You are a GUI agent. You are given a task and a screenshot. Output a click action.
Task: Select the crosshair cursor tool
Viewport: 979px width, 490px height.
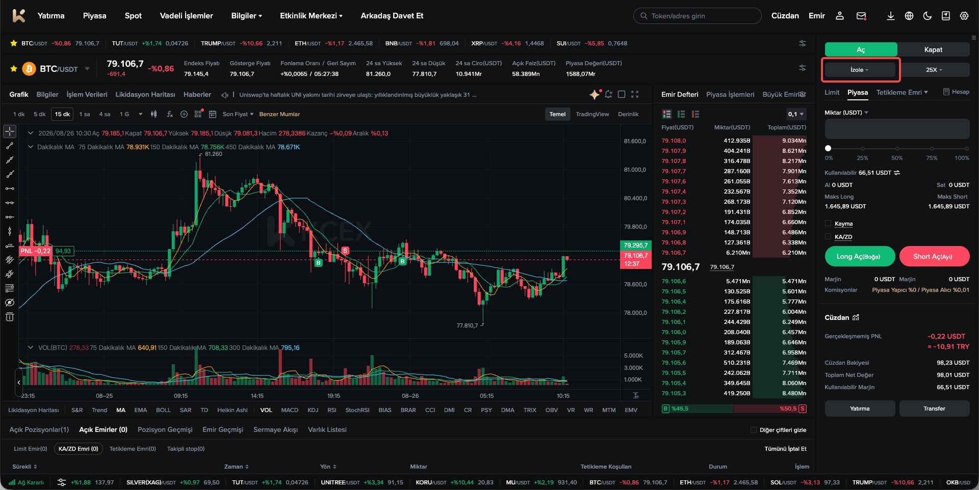pyautogui.click(x=10, y=131)
